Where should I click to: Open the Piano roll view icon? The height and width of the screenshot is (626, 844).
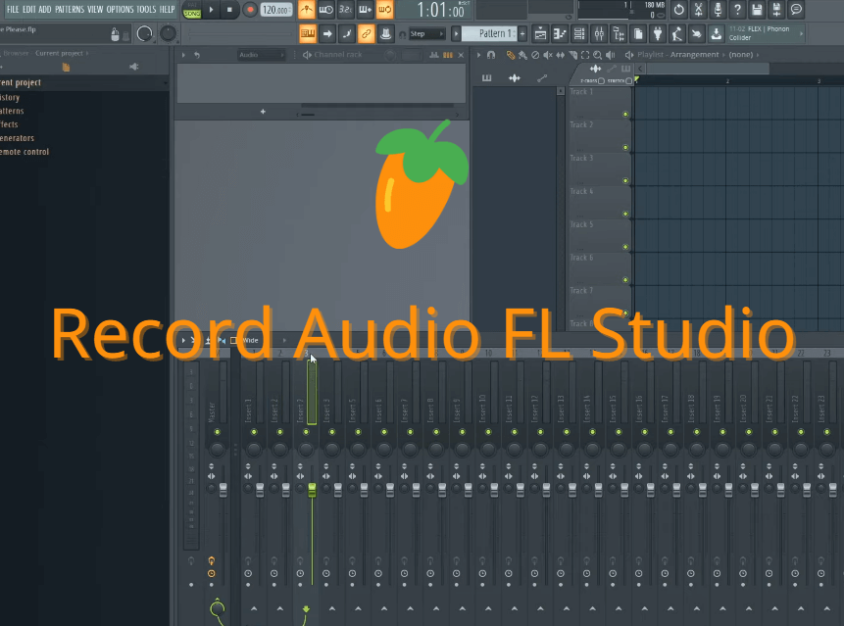[x=560, y=34]
